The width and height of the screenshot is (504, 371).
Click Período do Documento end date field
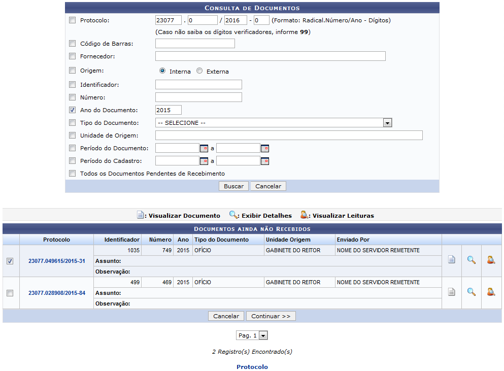click(x=238, y=148)
